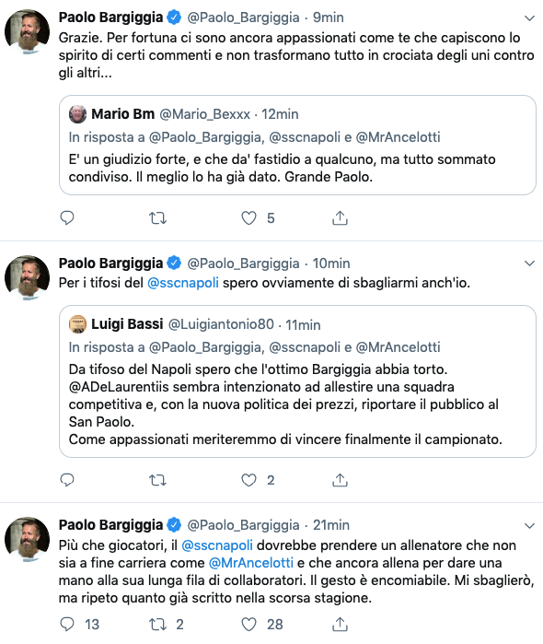This screenshot has width=543, height=644.
Task: Open the chevron menu on 10min tweet
Action: click(x=530, y=263)
